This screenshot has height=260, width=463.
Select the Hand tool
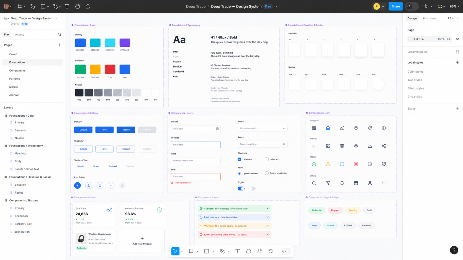(78, 6)
